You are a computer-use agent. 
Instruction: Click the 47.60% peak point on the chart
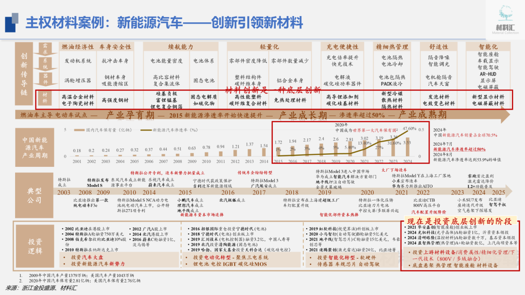[x=407, y=132]
